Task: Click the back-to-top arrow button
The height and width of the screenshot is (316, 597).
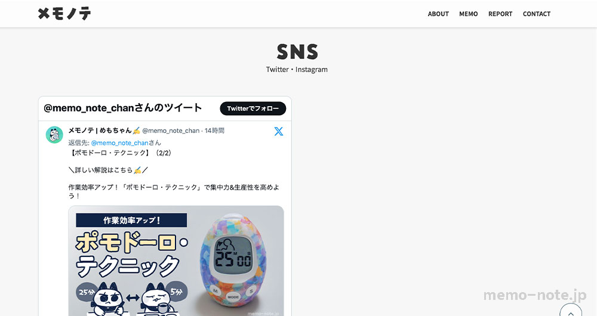Action: click(571, 310)
